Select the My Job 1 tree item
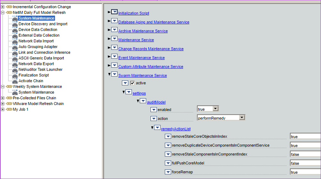The width and height of the screenshot is (321, 179). click(20, 110)
